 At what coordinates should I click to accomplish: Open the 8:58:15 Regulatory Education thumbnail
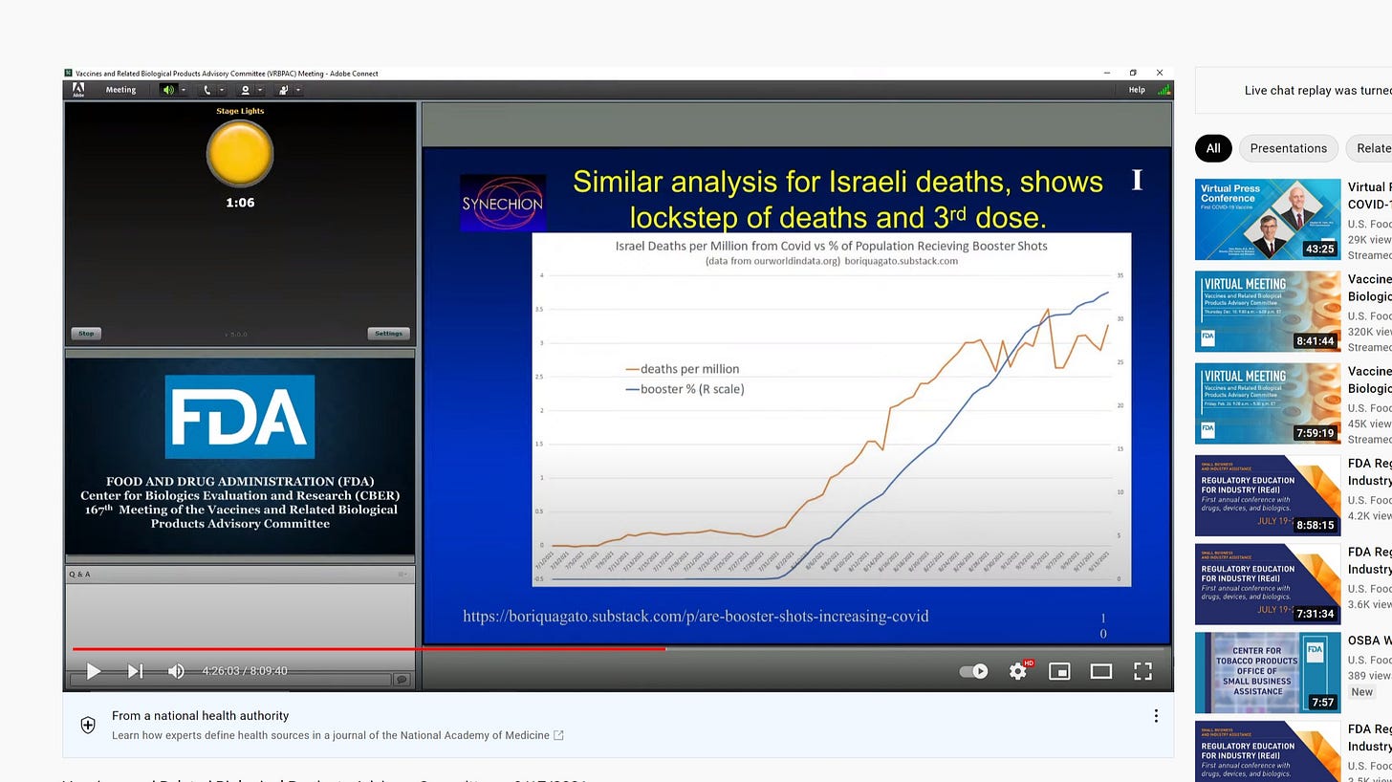(1268, 495)
